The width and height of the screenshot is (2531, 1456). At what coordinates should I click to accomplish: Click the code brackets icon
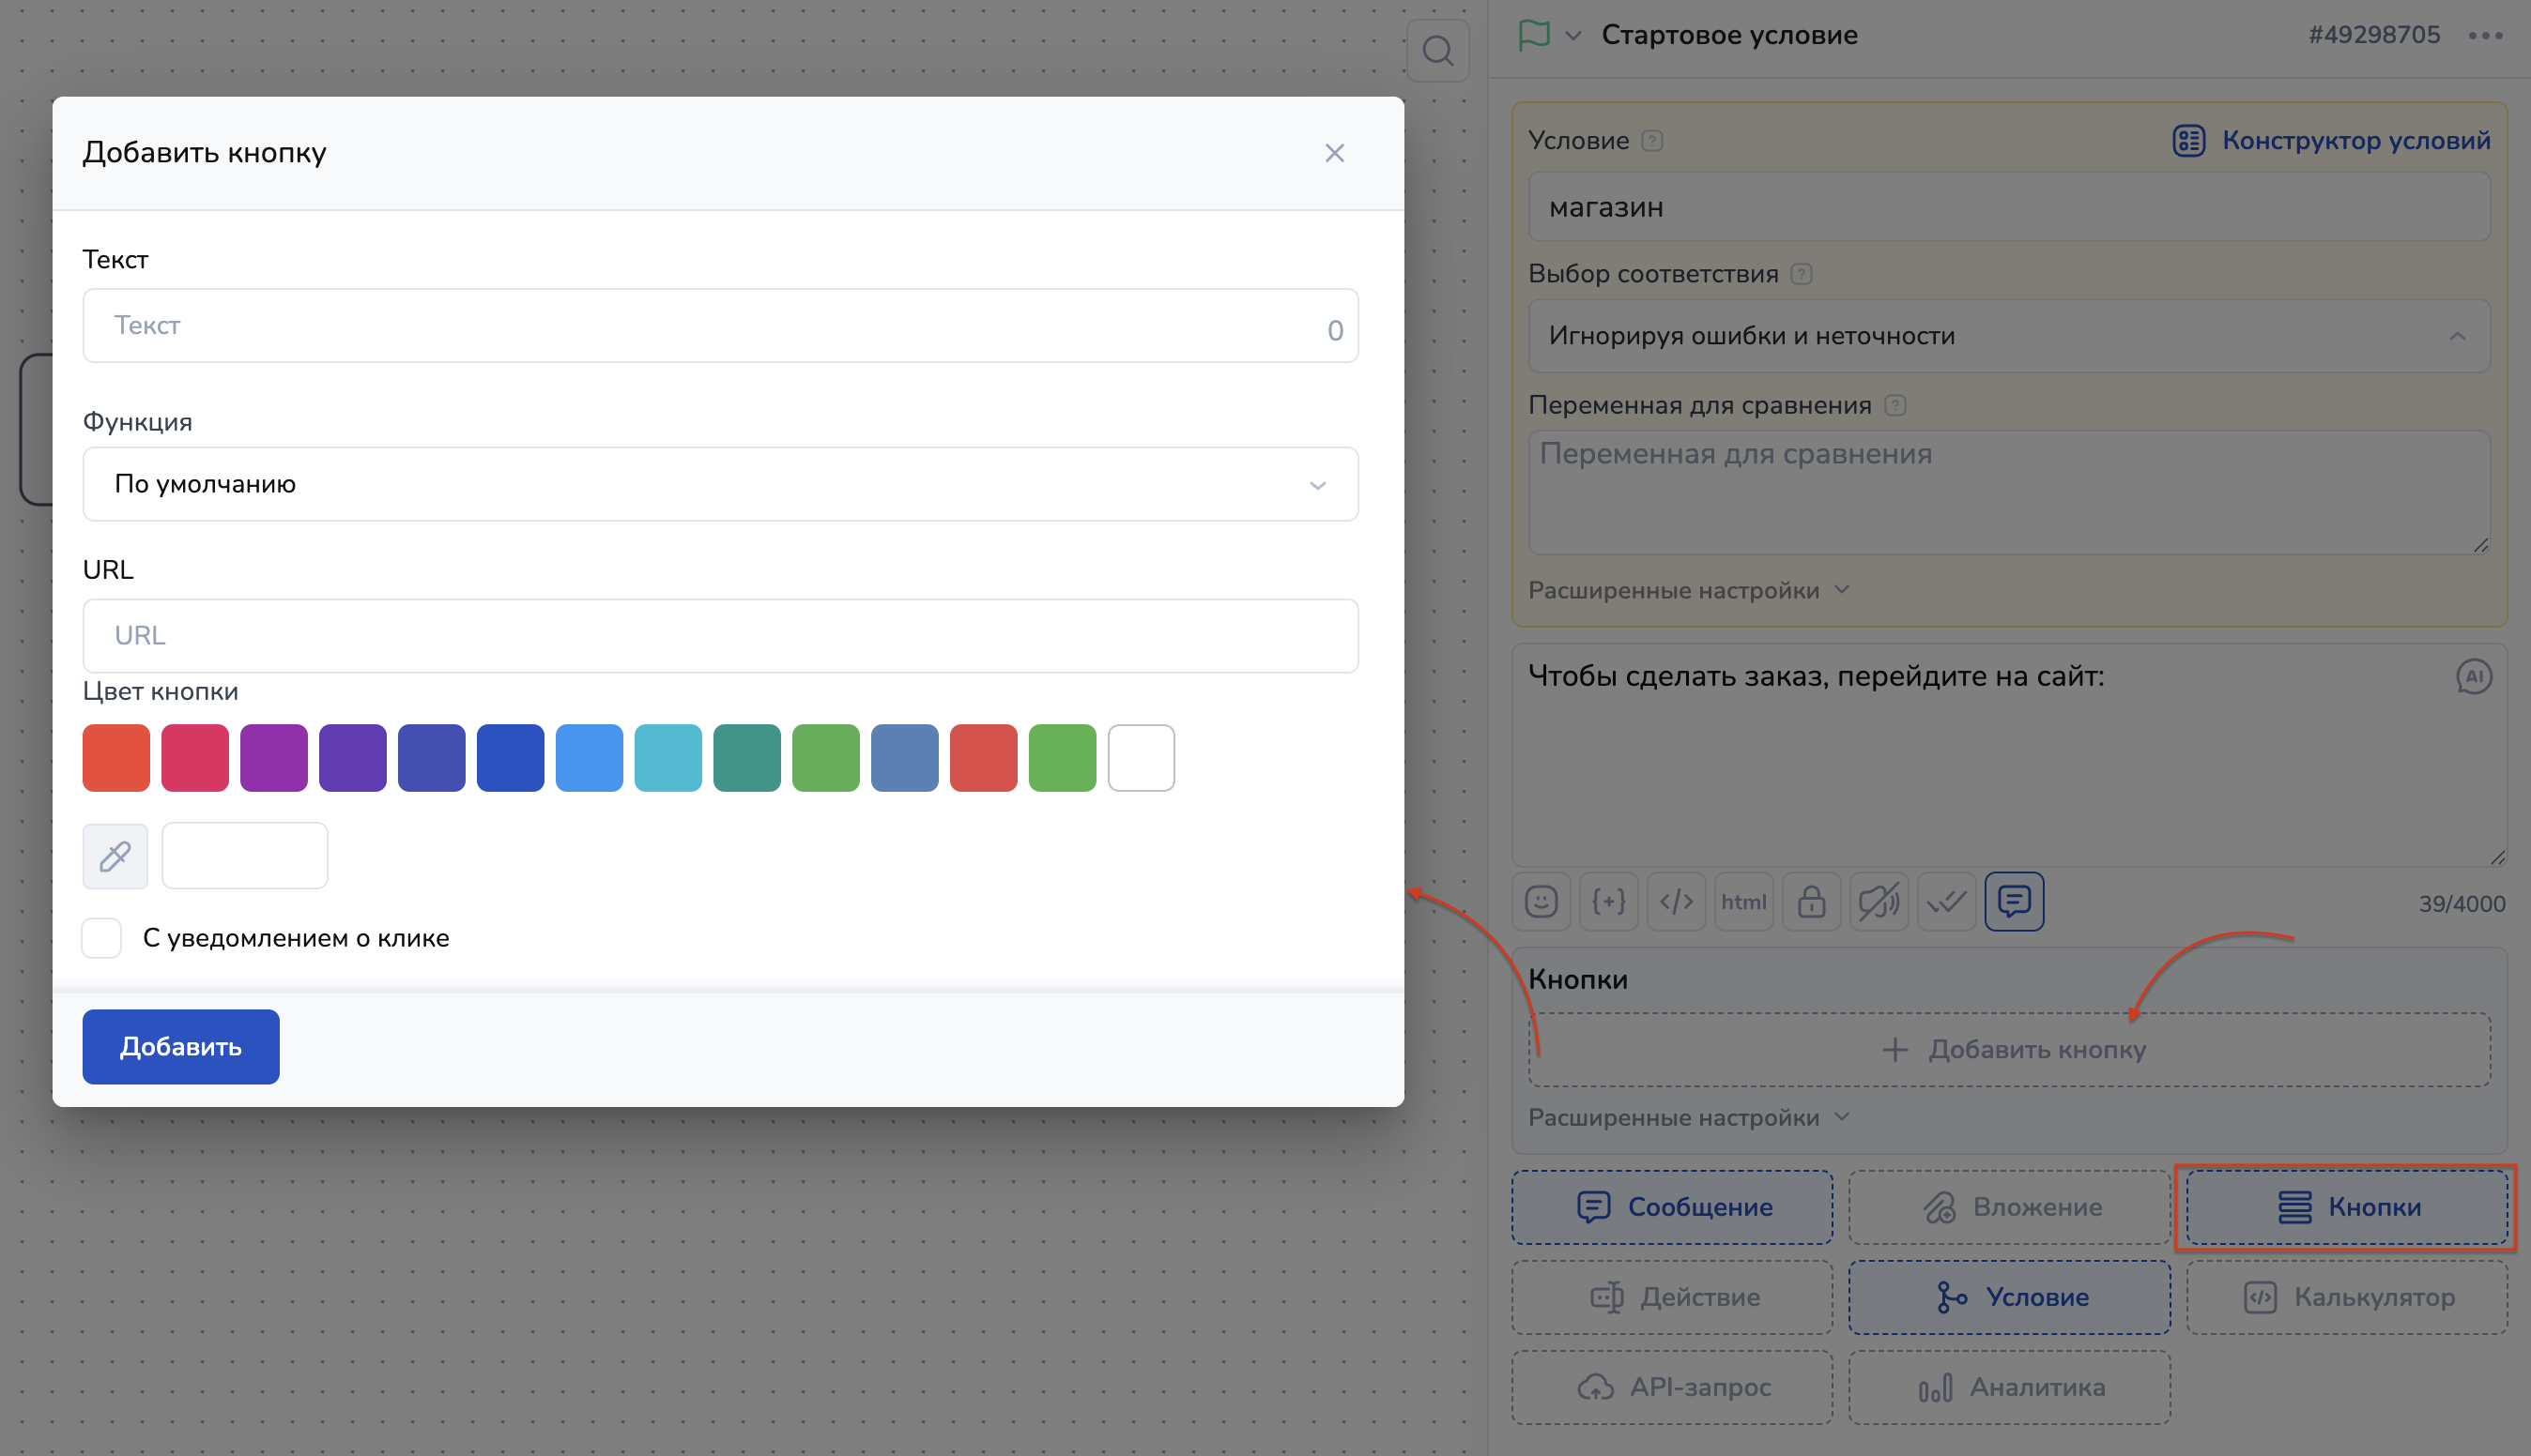pos(1677,902)
